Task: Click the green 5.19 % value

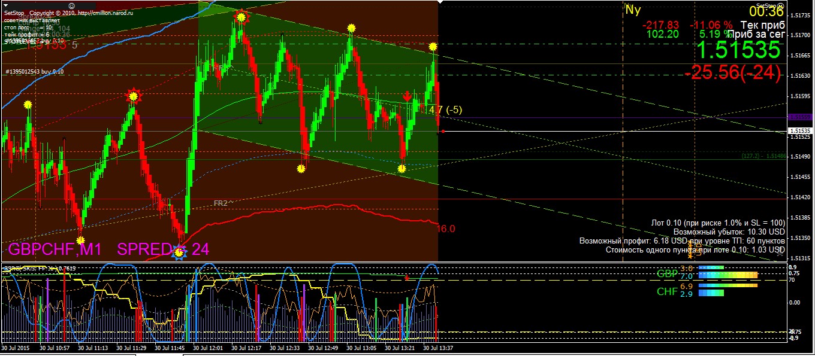Action: click(716, 34)
